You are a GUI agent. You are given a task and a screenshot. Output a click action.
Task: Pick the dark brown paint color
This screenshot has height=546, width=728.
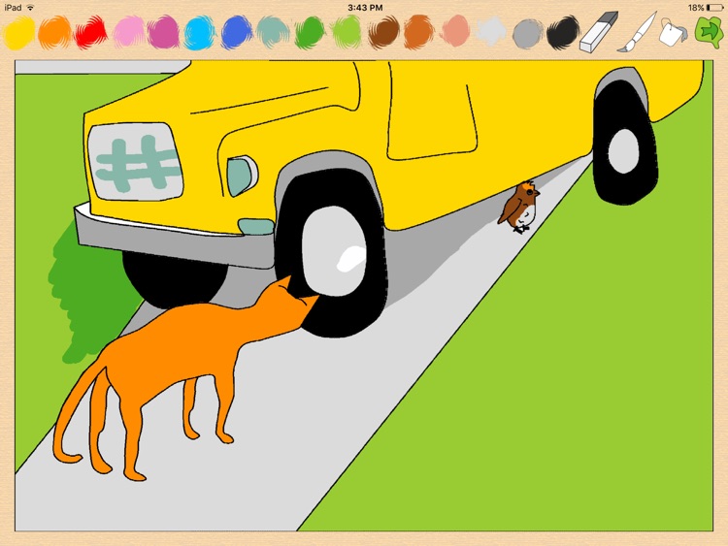click(x=383, y=32)
